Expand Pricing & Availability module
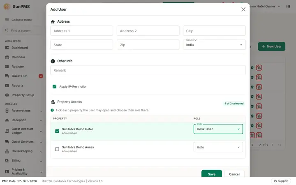The image size is (296, 185). (x=41, y=172)
